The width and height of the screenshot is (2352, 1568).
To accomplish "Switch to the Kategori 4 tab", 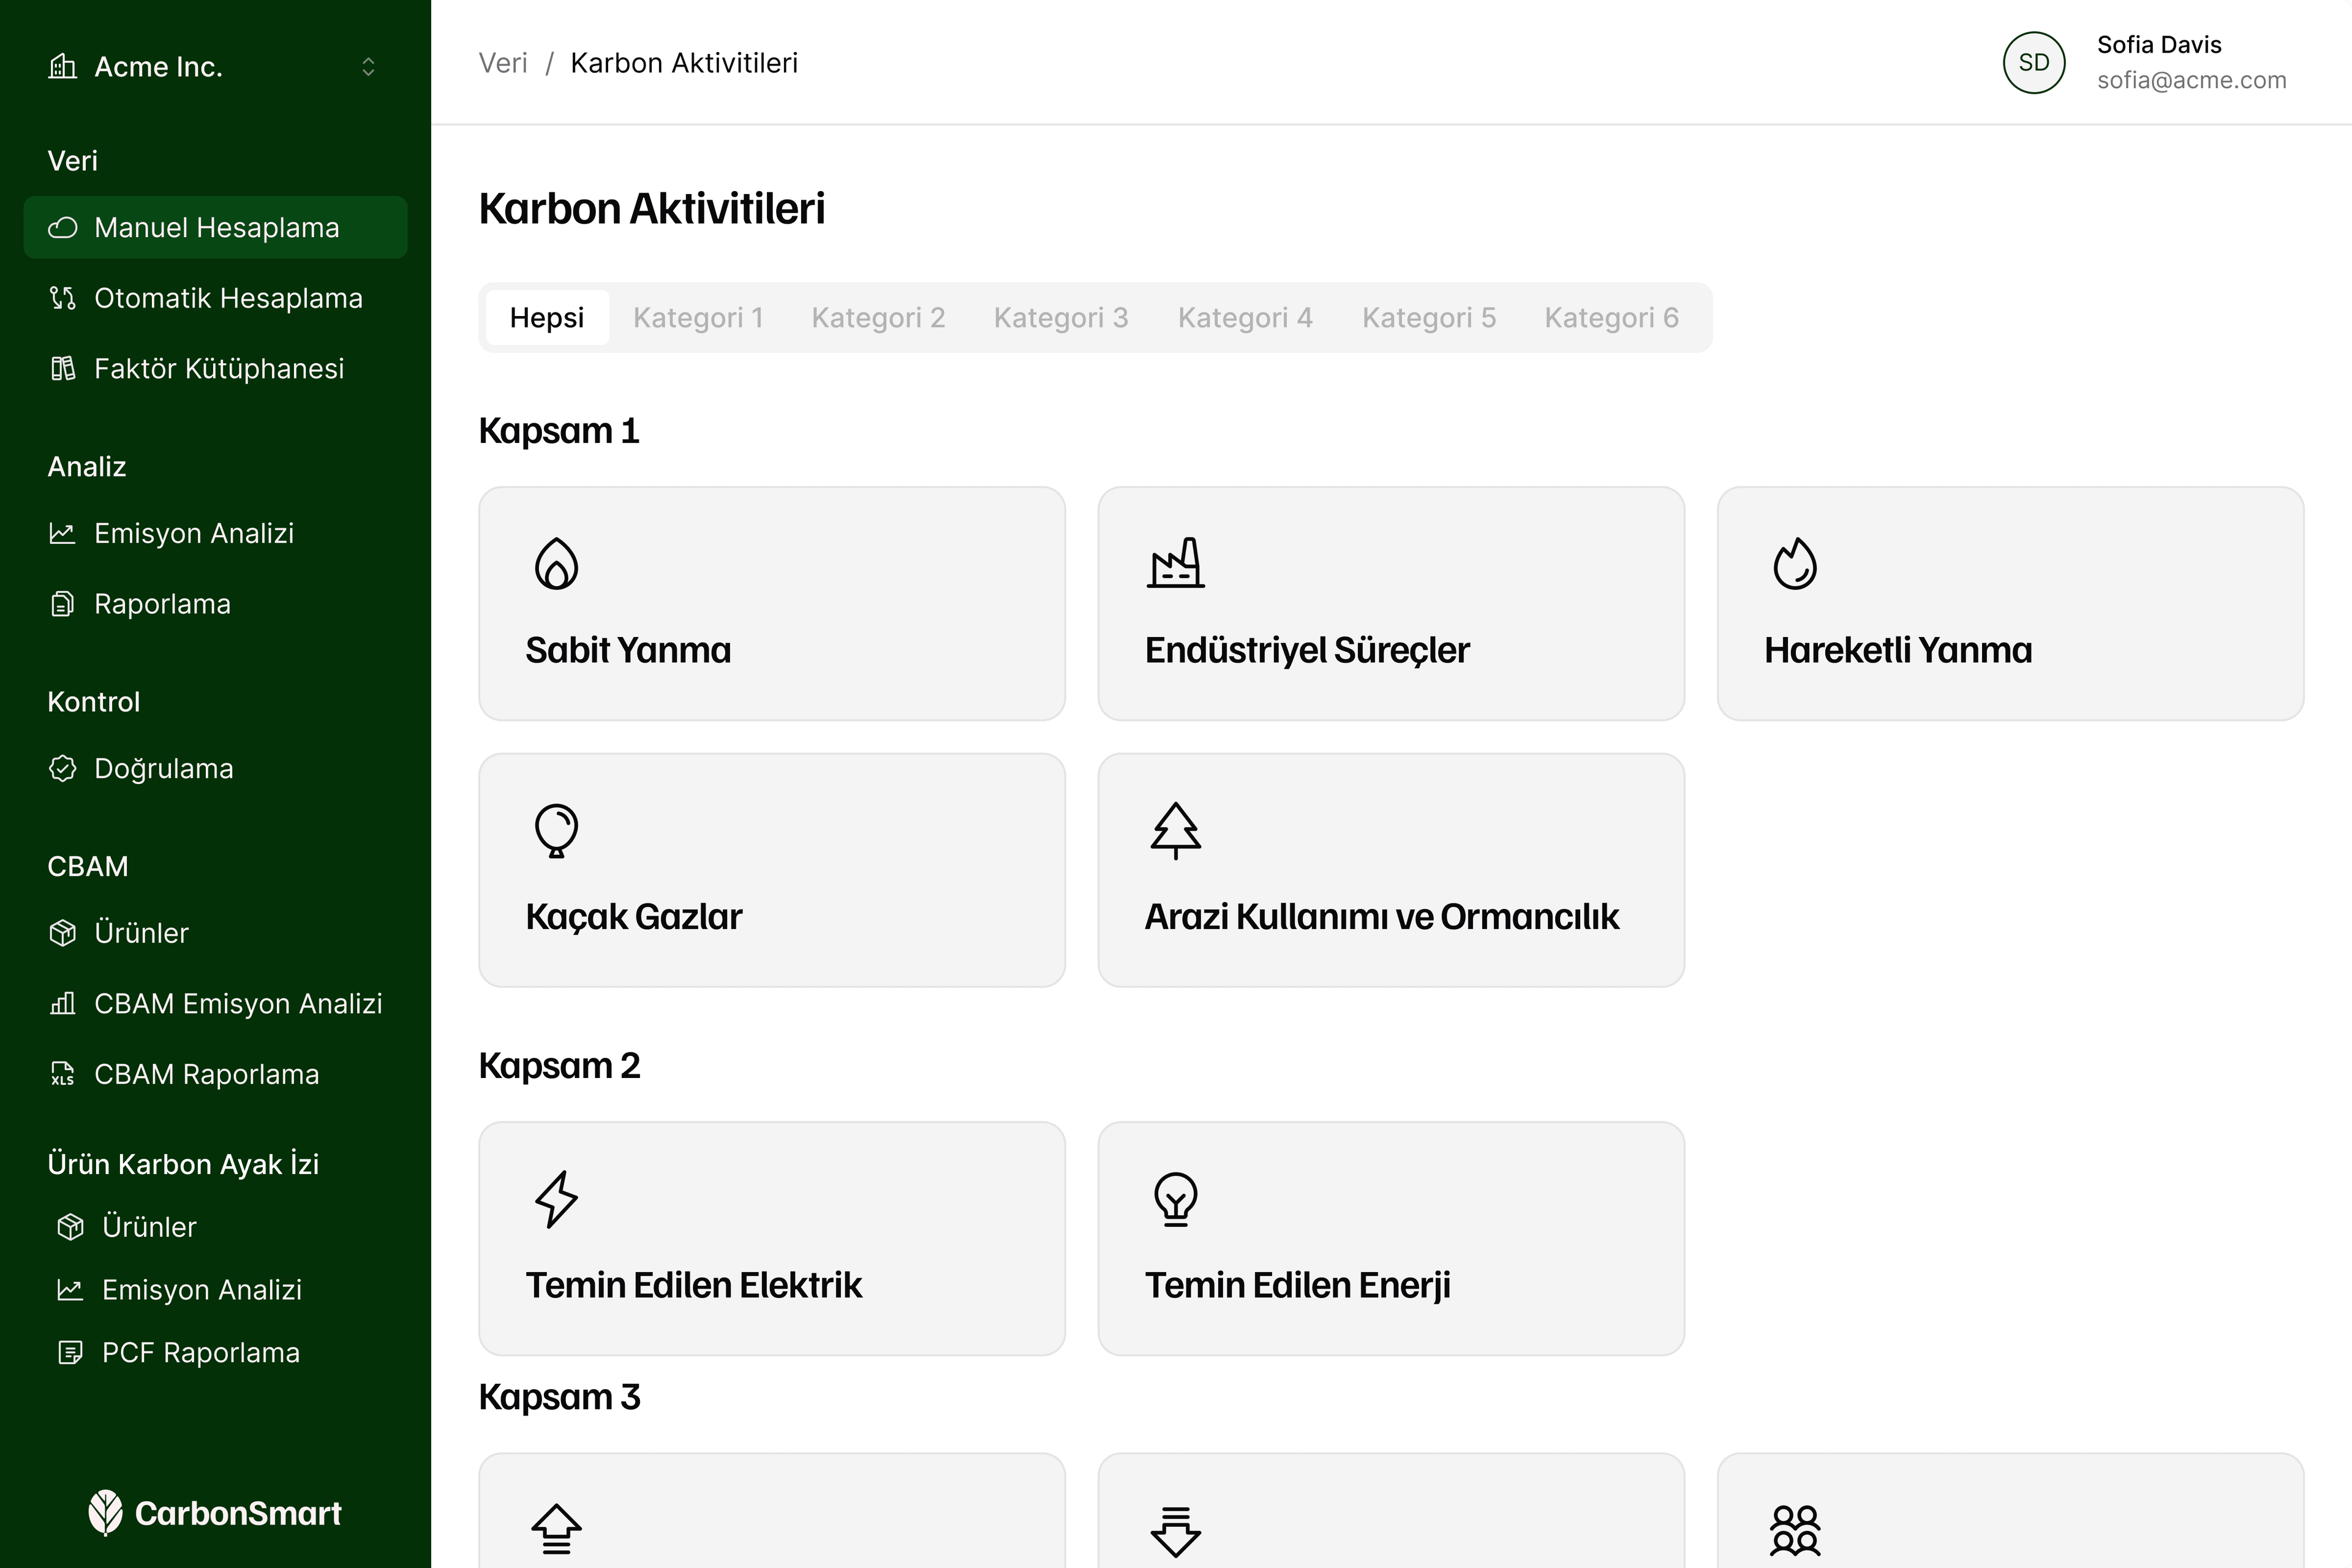I will tap(1245, 318).
